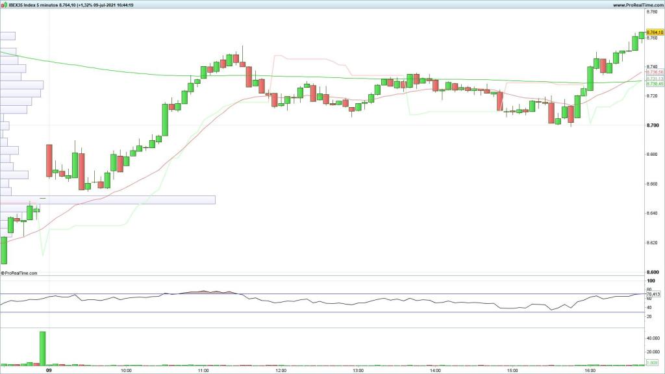Select the RSI 70,413 value label

coord(653,294)
